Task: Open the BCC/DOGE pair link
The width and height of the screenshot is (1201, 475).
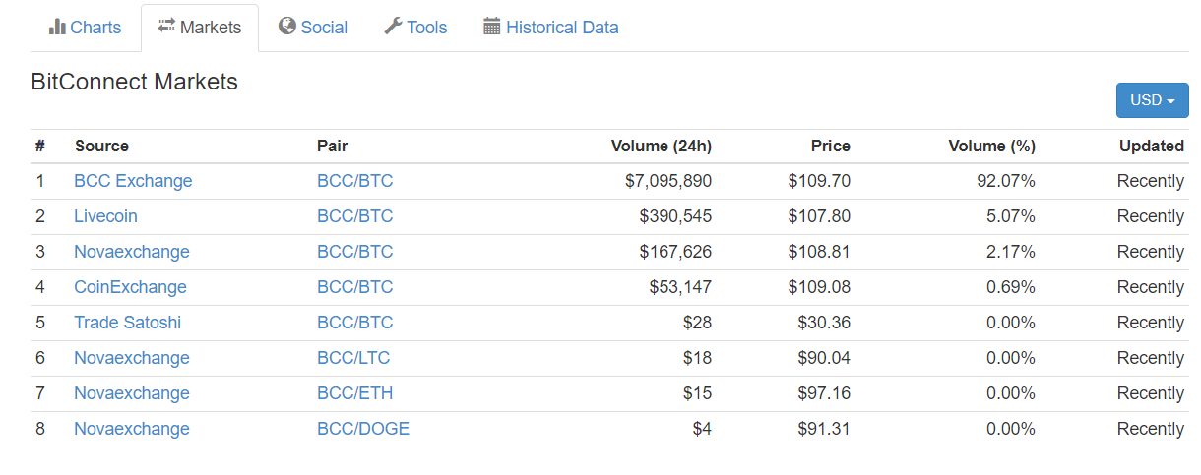Action: tap(363, 429)
